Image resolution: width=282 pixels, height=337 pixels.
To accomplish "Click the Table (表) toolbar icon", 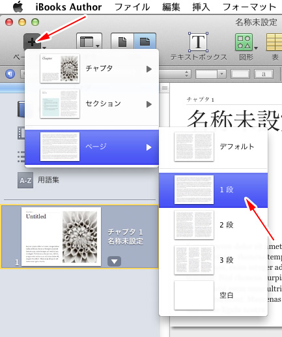I will 274,42.
